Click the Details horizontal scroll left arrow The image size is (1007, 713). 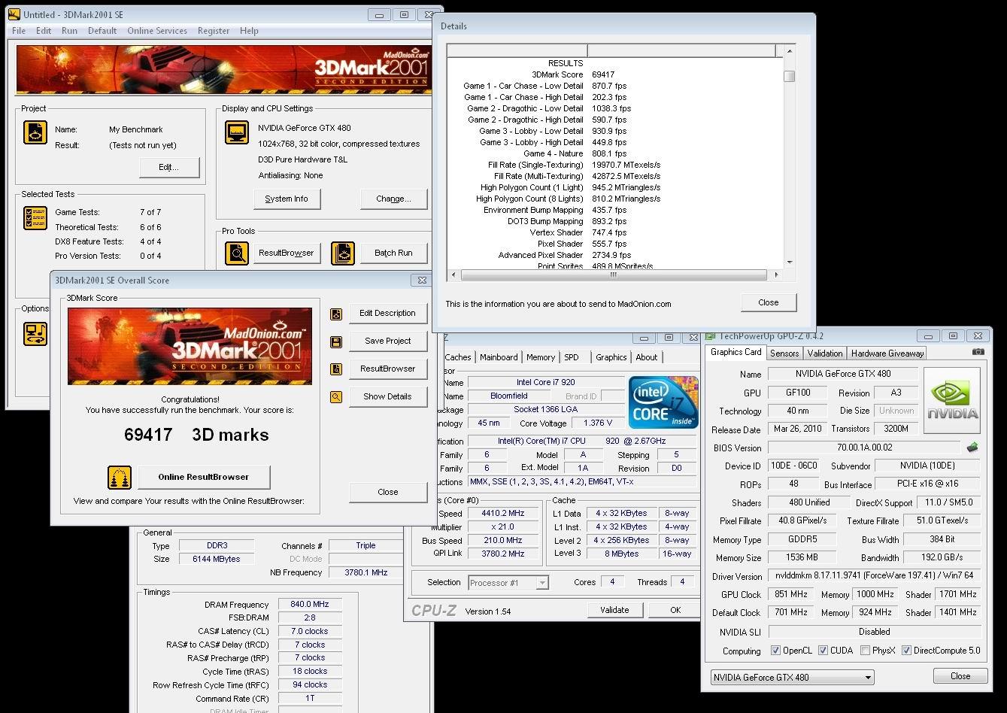click(453, 275)
